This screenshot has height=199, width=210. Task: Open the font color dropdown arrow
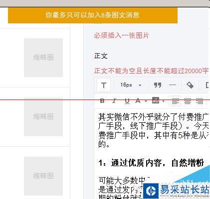point(146,101)
